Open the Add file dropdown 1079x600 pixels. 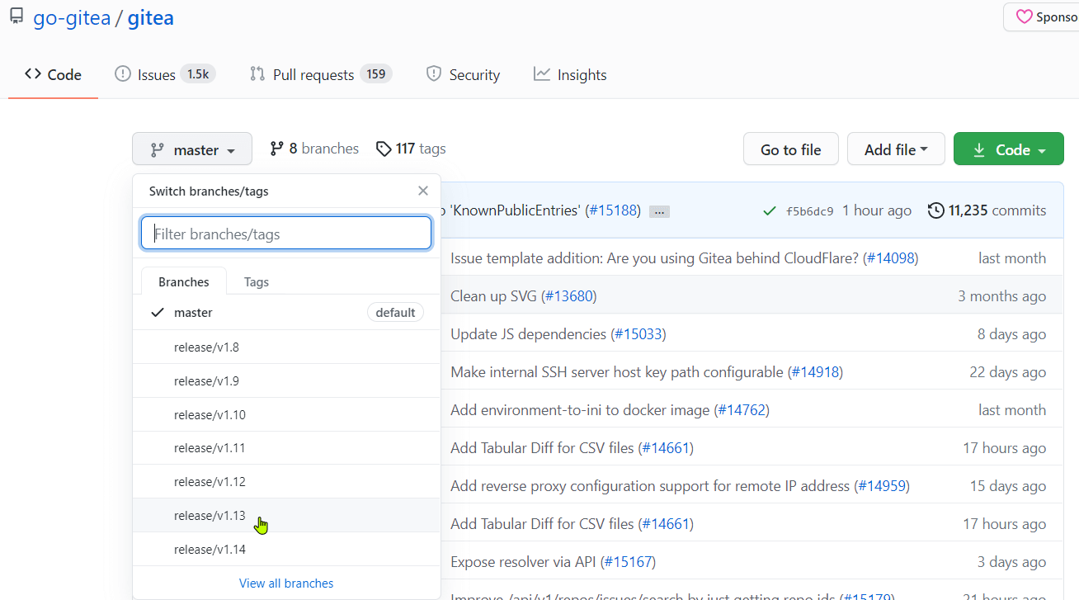pyautogui.click(x=895, y=149)
